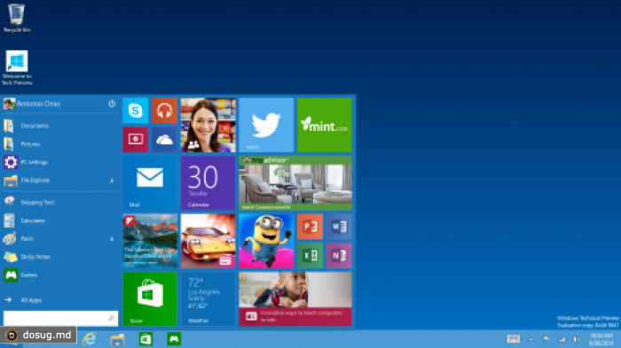The height and width of the screenshot is (348, 621).
Task: Open Store from the taskbar
Action: tap(145, 339)
